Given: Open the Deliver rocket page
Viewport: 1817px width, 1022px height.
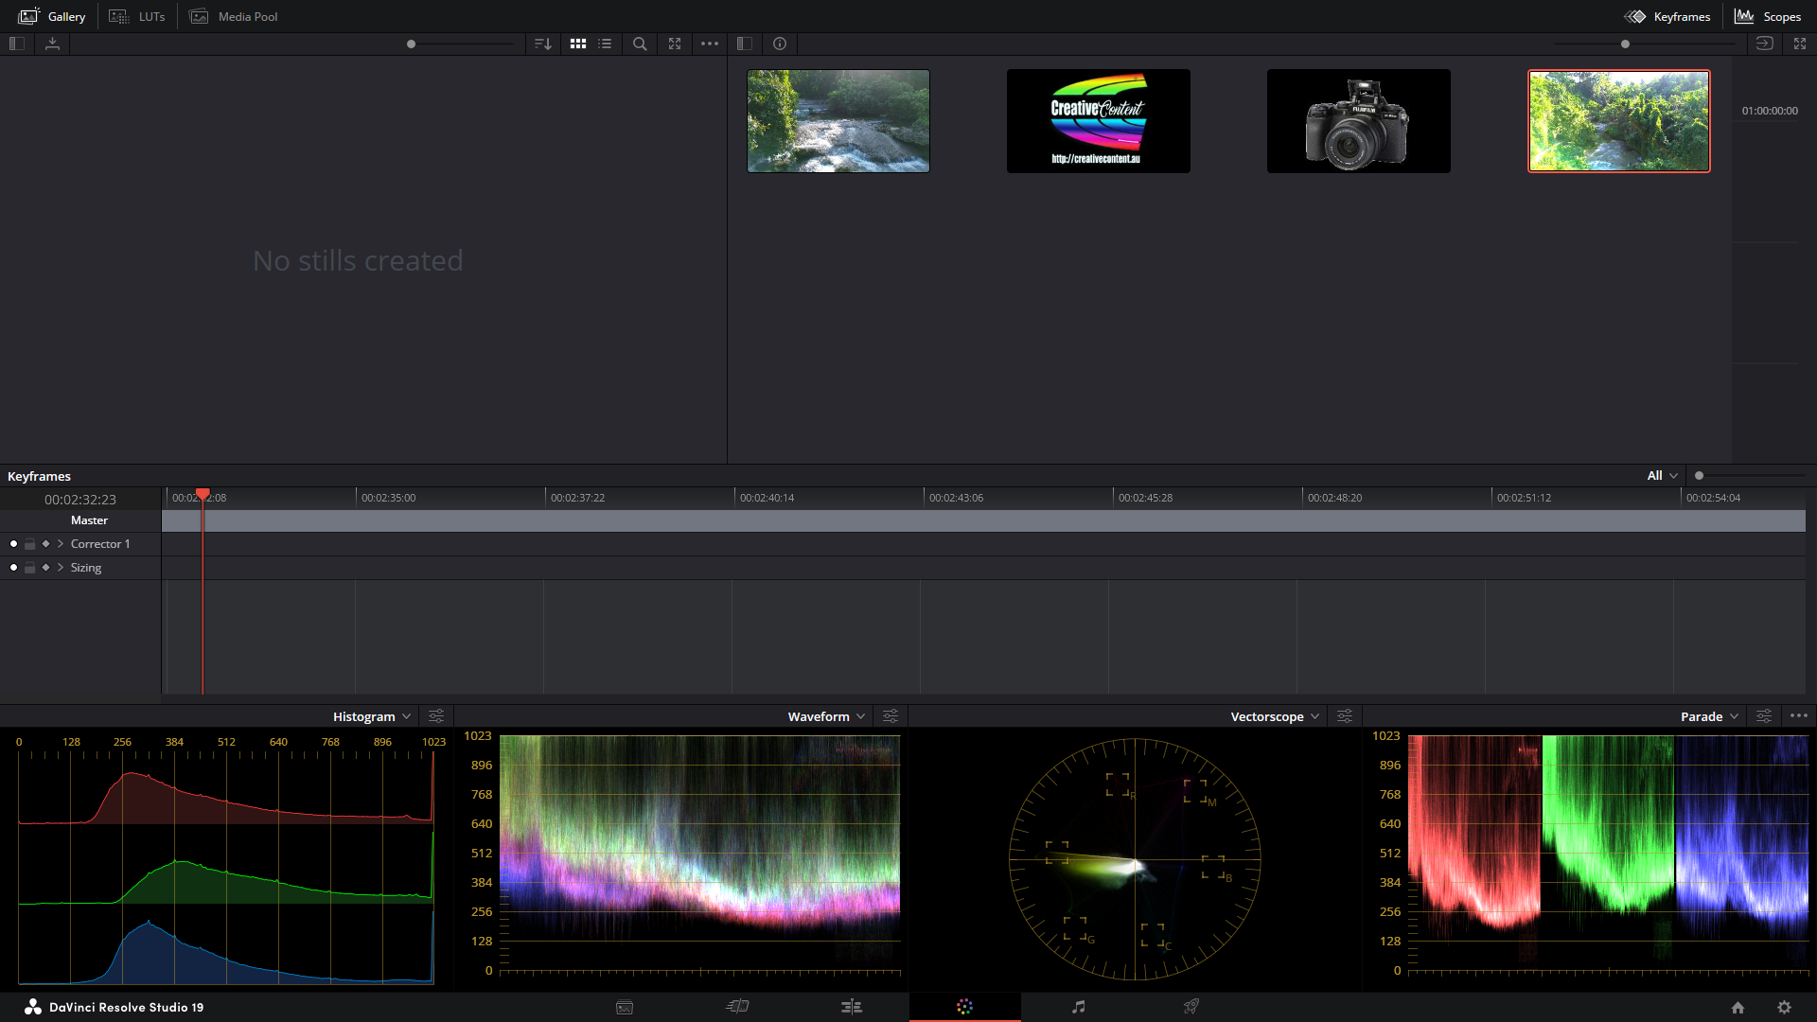Looking at the screenshot, I should coord(1191,1007).
